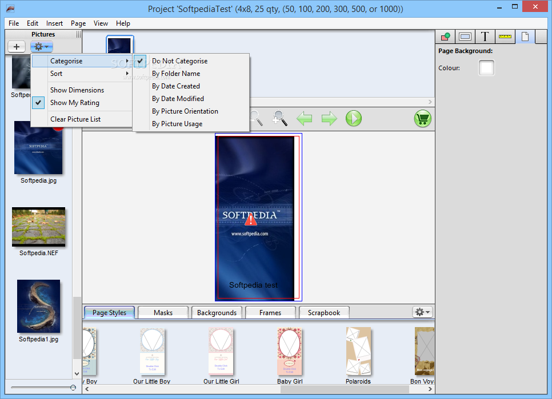
Task: Click the green next page arrow
Action: coord(329,119)
